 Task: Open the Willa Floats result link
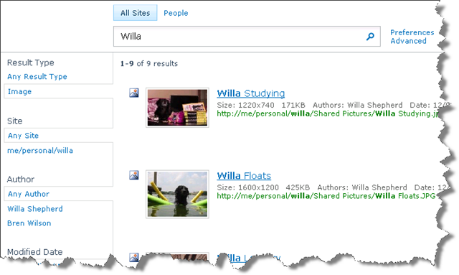244,176
